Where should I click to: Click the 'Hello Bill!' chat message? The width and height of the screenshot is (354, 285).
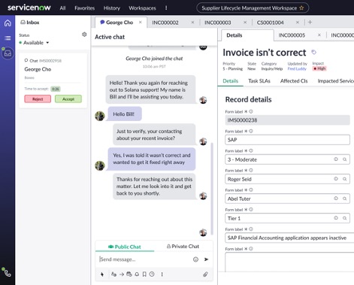point(125,114)
